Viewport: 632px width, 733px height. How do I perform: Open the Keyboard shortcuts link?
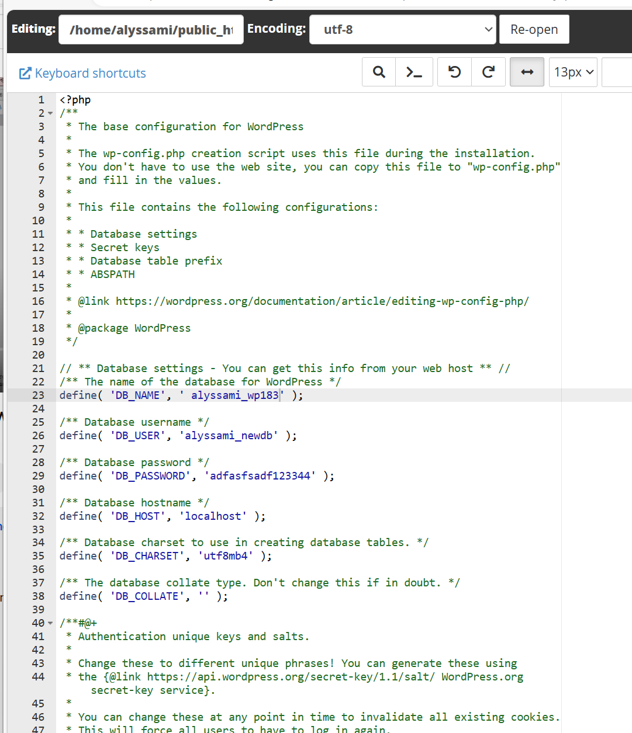[x=91, y=73]
